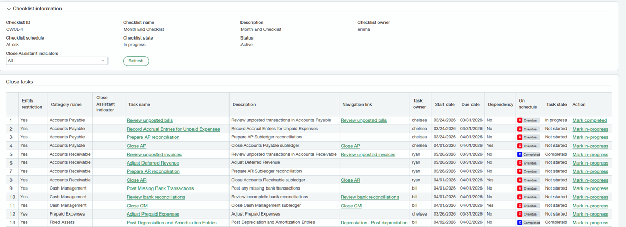
Task: Mark Review bank reconciliations row in-progress
Action: [591, 197]
